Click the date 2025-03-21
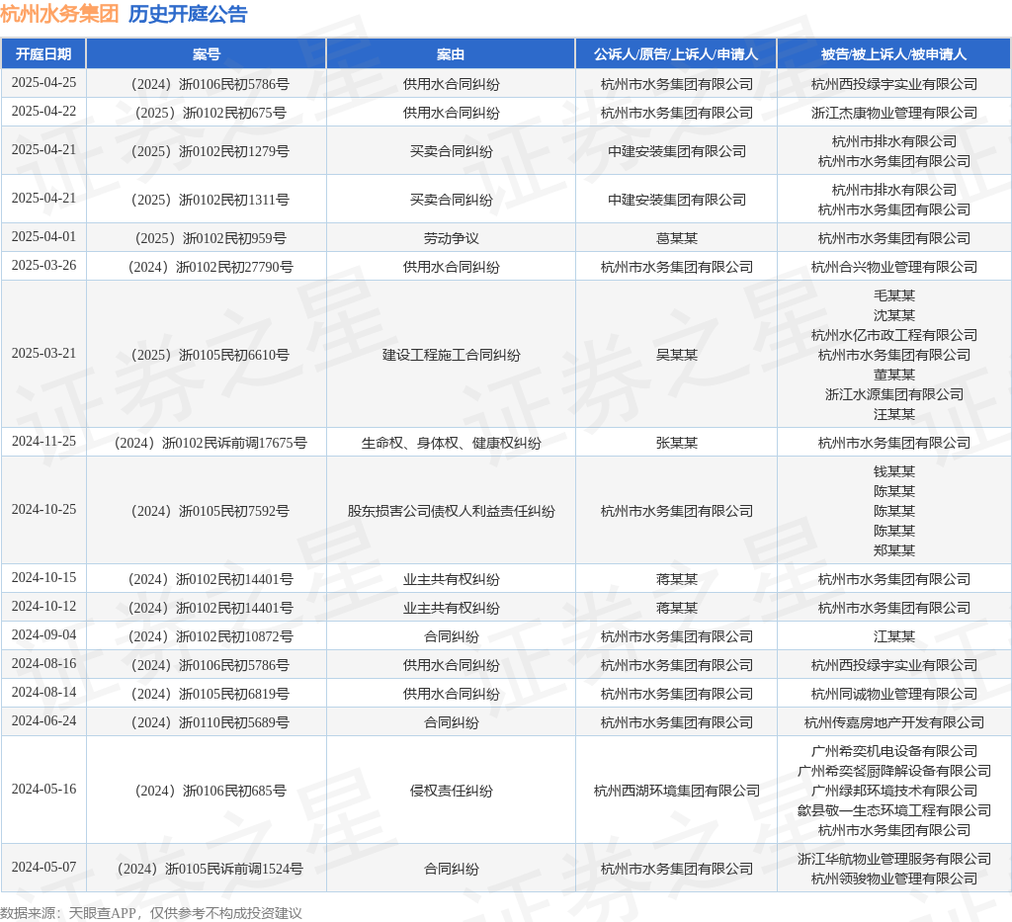This screenshot has height=922, width=1012. tap(43, 353)
